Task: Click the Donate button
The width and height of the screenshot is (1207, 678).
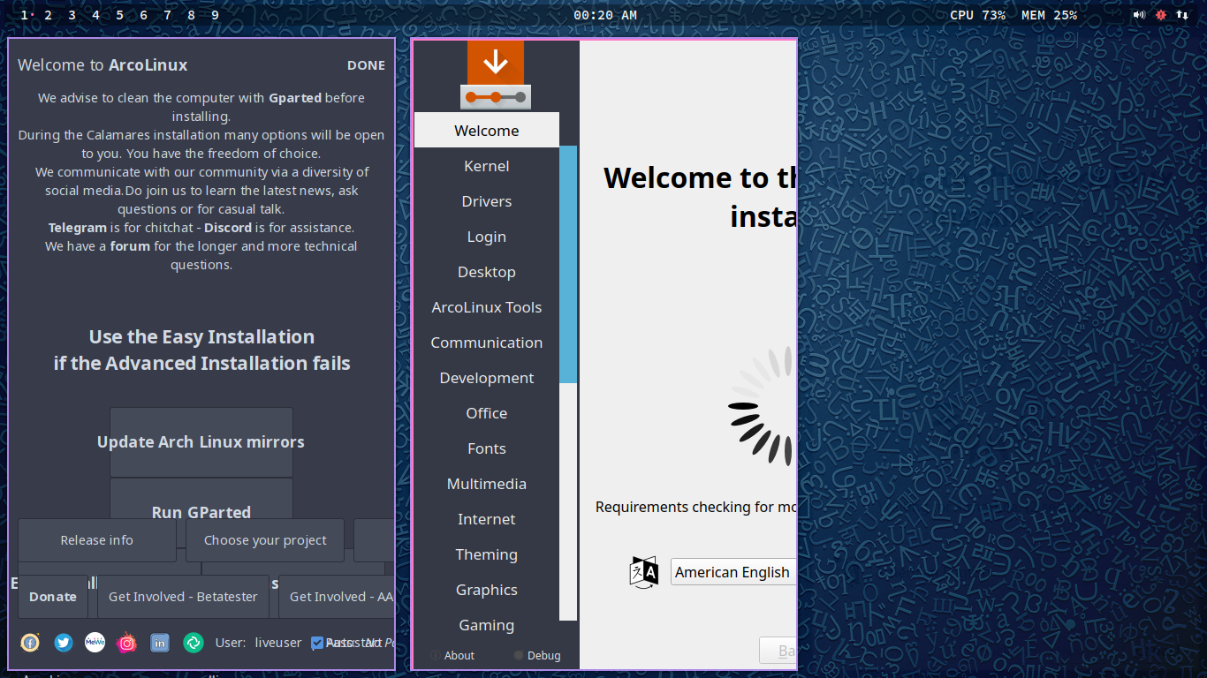Action: [53, 597]
